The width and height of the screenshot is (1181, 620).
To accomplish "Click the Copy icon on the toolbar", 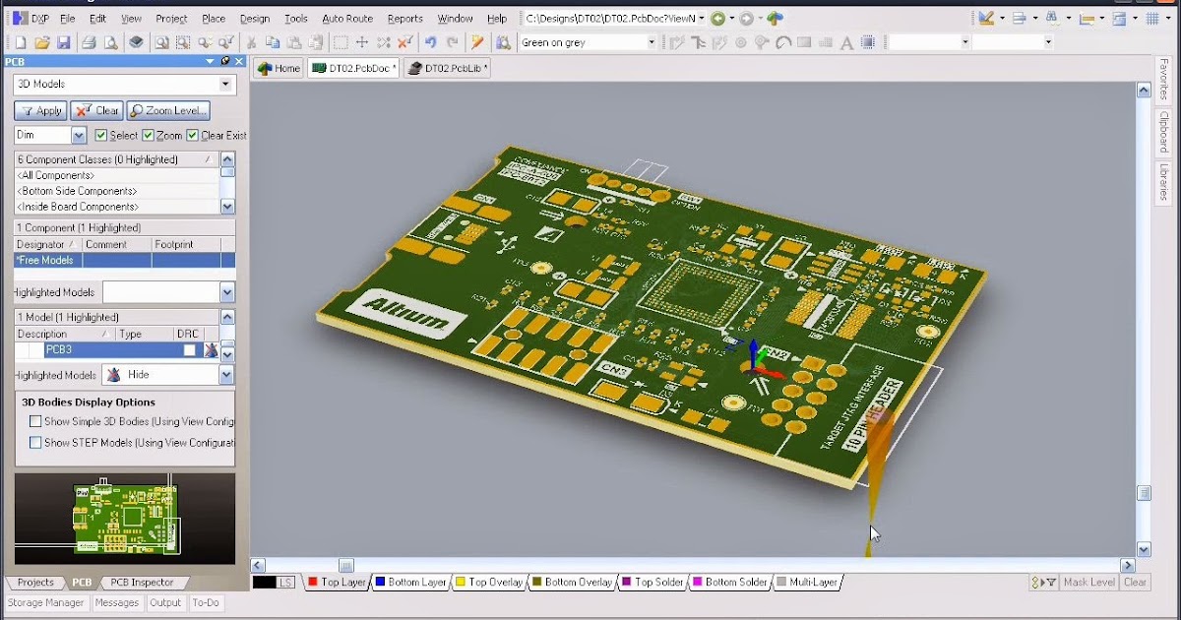I will pyautogui.click(x=272, y=42).
